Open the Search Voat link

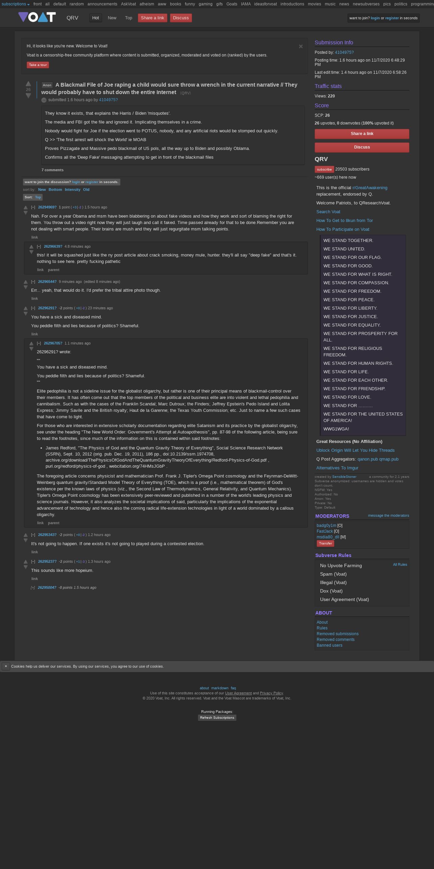(x=328, y=212)
